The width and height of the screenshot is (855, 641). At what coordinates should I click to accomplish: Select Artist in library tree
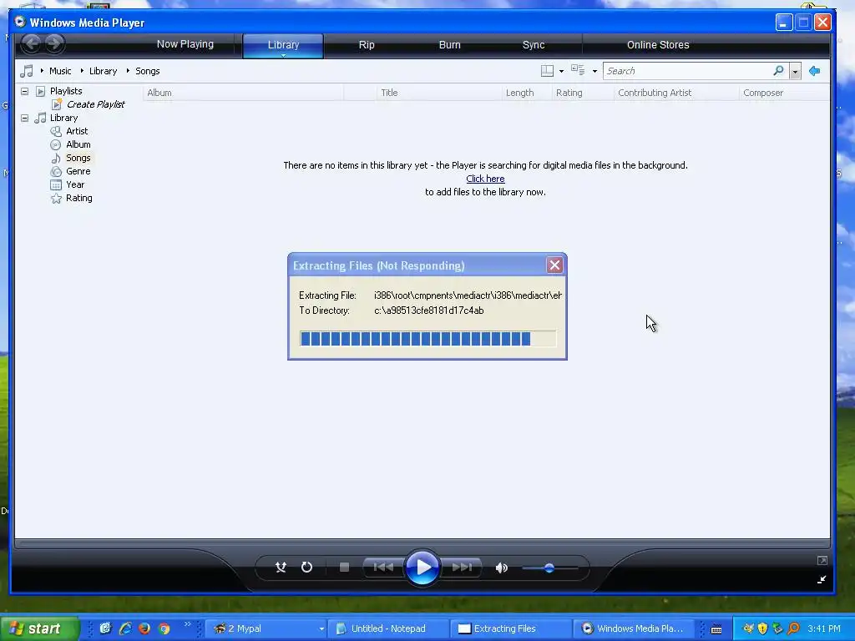[77, 131]
